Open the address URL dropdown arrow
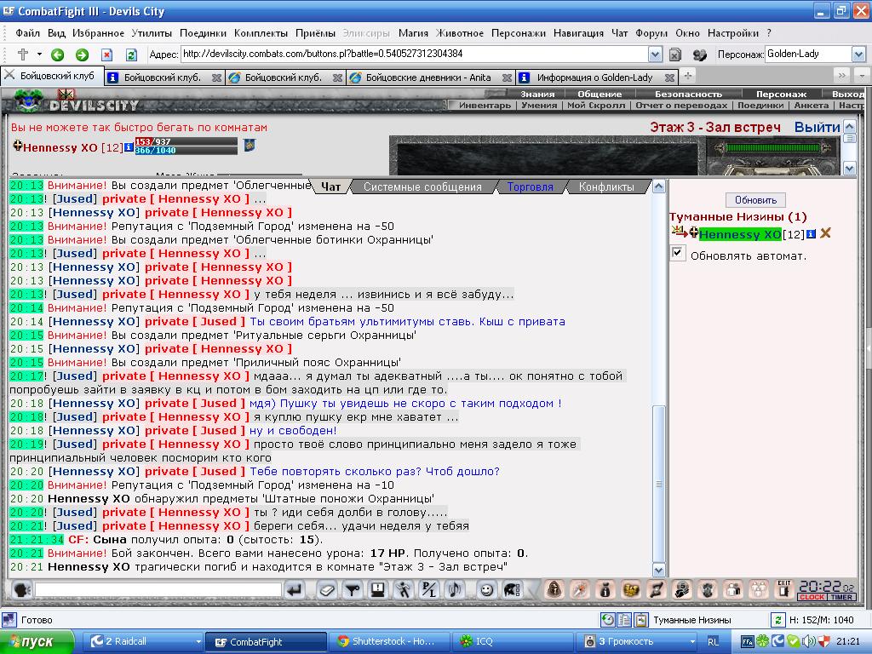Image resolution: width=872 pixels, height=654 pixels. pos(655,54)
